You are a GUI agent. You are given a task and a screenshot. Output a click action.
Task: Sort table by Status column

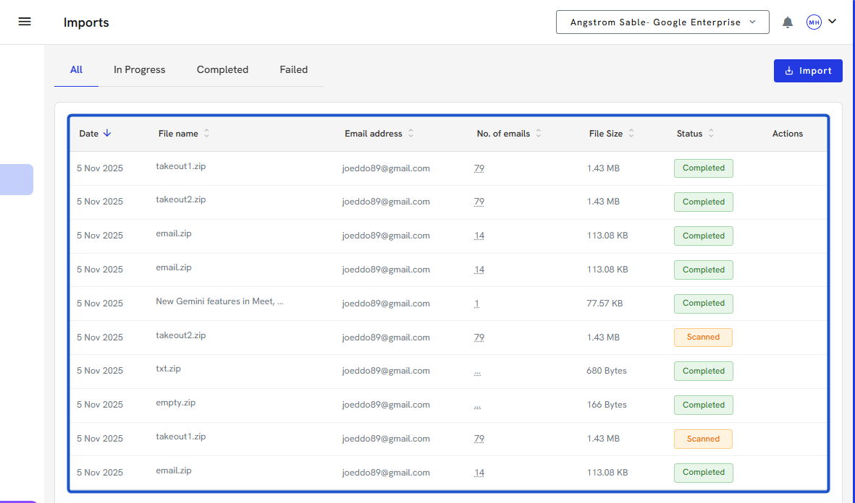pos(711,133)
